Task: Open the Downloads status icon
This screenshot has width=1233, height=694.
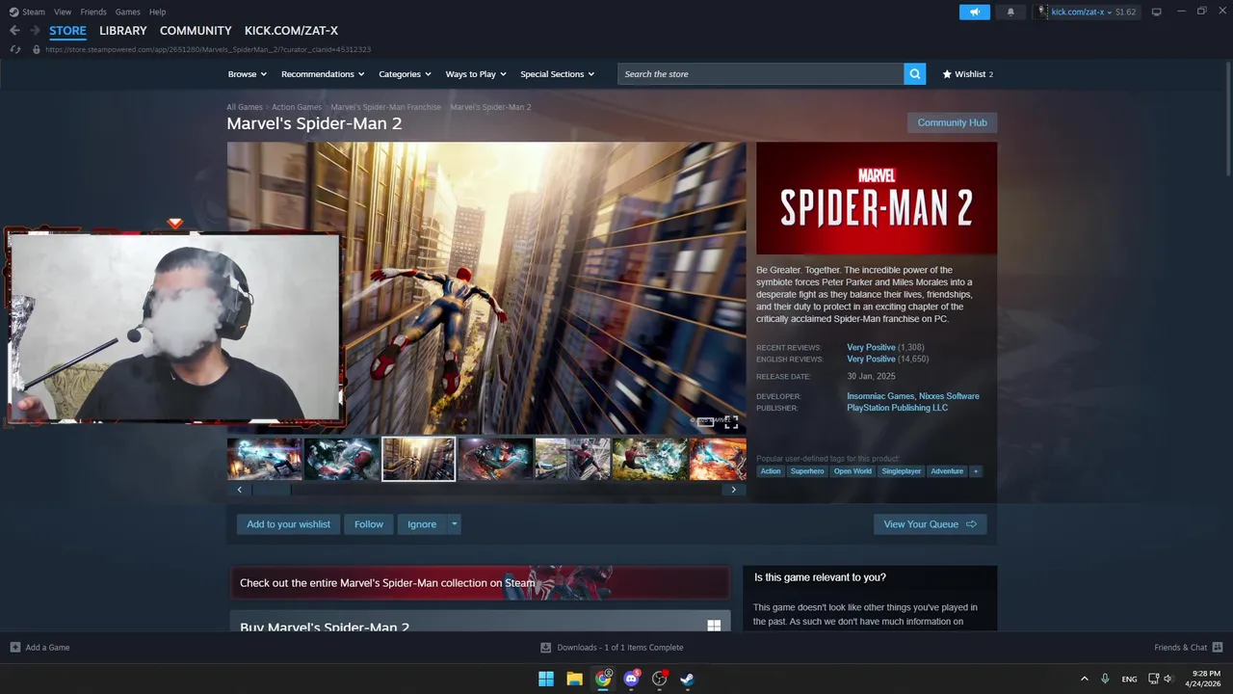Action: pos(545,648)
